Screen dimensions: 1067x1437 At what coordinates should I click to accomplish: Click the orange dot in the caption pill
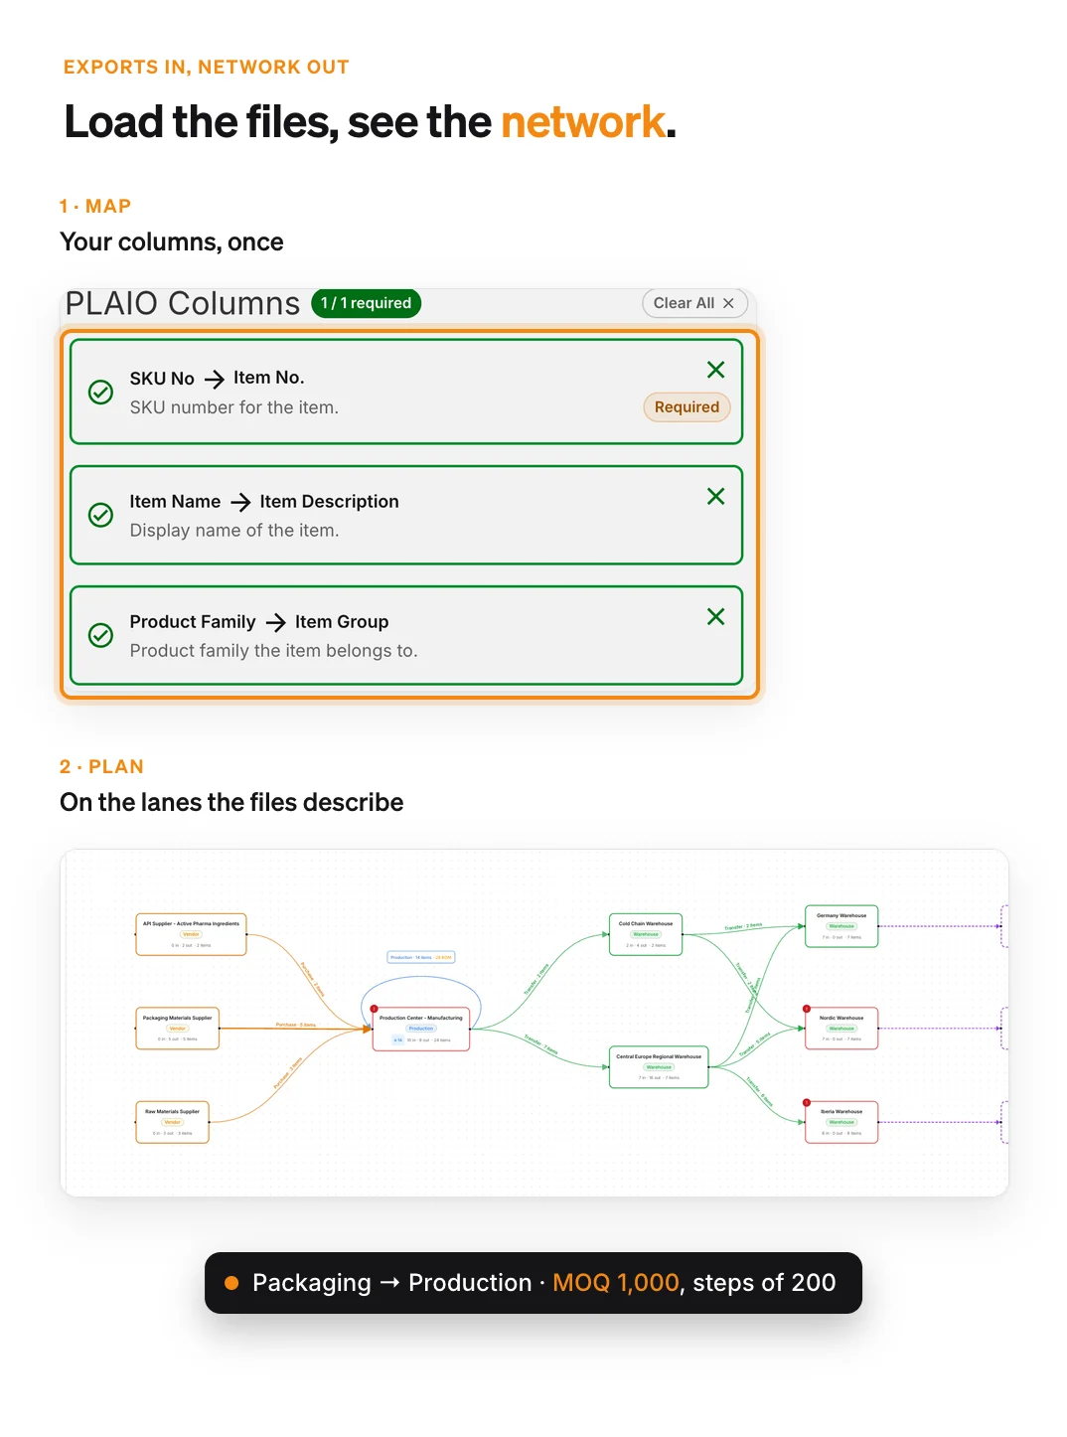tap(231, 1283)
